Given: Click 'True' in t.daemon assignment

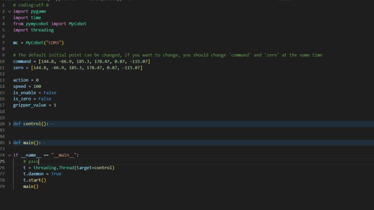Looking at the screenshot, I should pyautogui.click(x=56, y=174).
